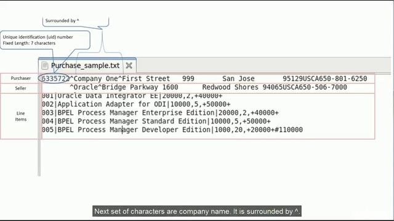
Task: Click the 'Surrounded by ^' callout text
Action: pyautogui.click(x=62, y=20)
